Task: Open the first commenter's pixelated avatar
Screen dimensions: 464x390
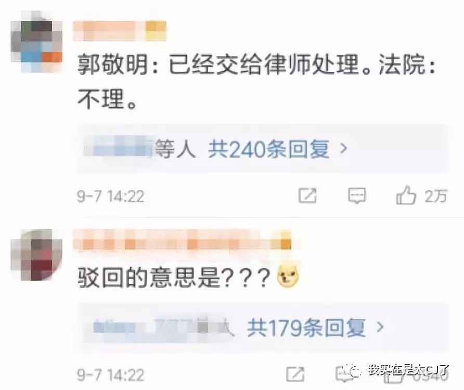Action: (36, 42)
